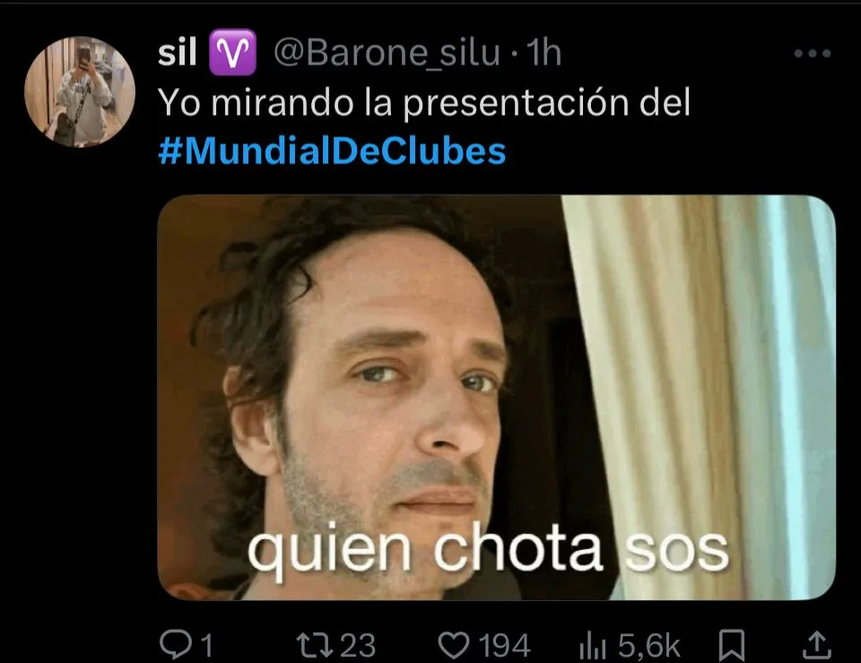Click the 'quien chota sos' caption text
Viewport: 861px width, 663px height.
[488, 550]
